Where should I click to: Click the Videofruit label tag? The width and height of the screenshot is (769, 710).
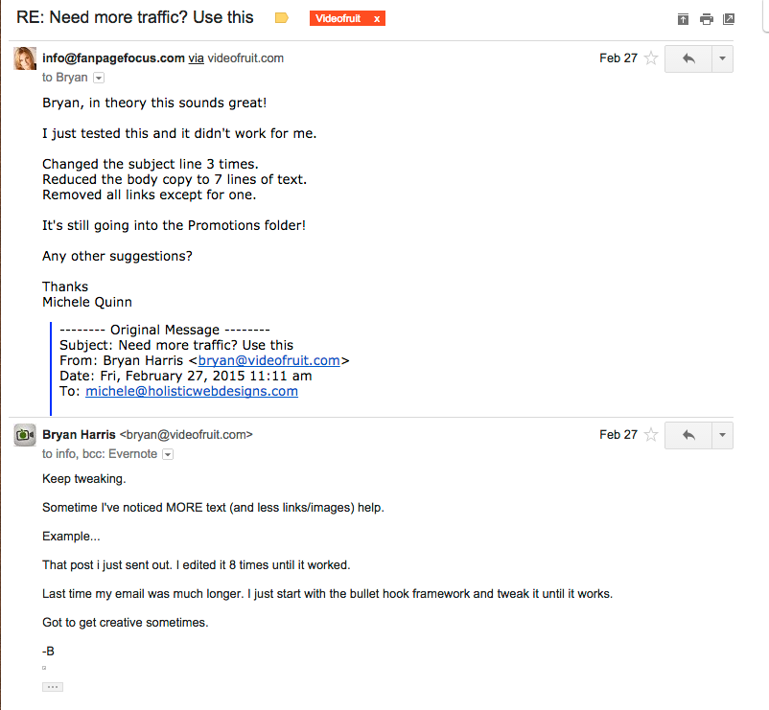pyautogui.click(x=338, y=18)
